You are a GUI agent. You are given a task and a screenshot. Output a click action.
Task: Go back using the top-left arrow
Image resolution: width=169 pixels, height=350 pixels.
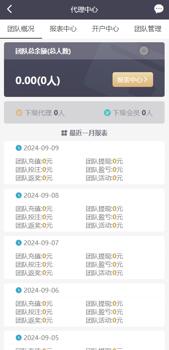point(10,9)
